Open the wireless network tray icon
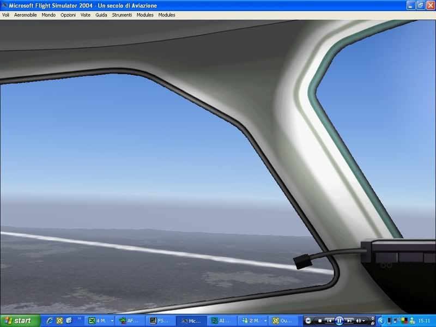 point(397,320)
